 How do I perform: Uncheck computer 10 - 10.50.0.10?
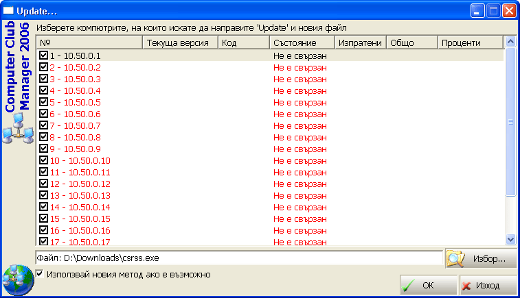(x=43, y=160)
